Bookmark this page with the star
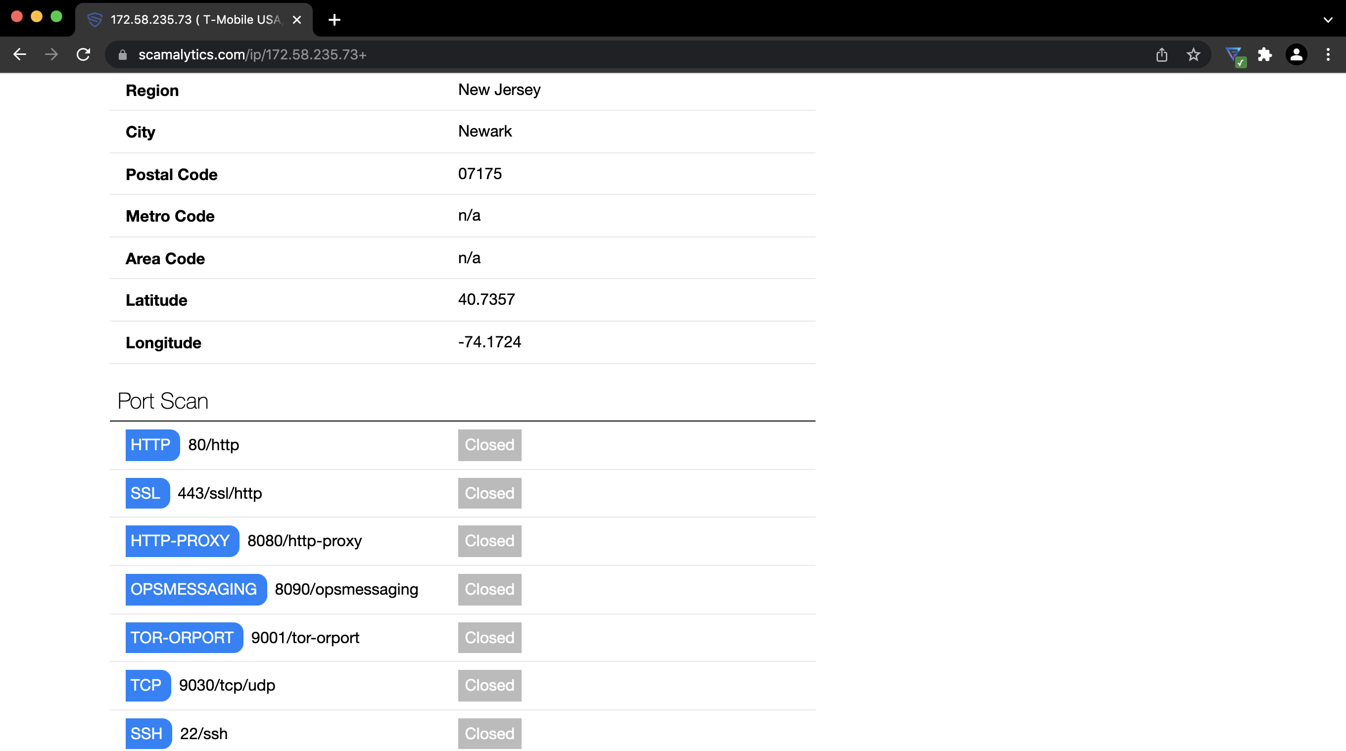 [x=1194, y=54]
